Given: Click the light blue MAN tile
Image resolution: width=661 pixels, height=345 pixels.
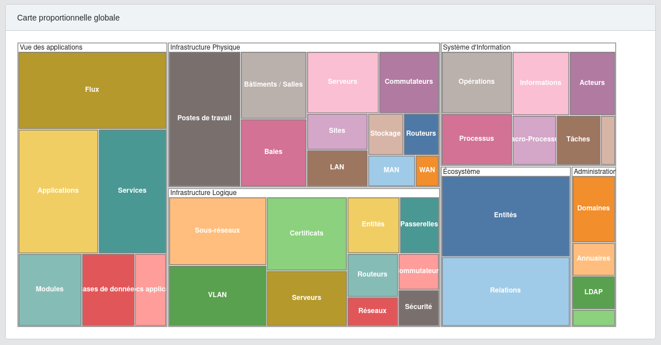Looking at the screenshot, I should pyautogui.click(x=392, y=171).
